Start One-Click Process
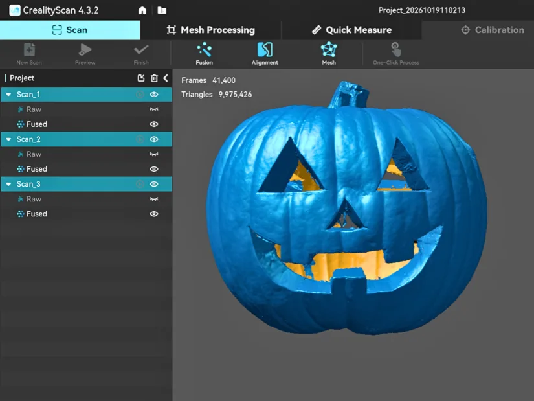 click(x=395, y=54)
